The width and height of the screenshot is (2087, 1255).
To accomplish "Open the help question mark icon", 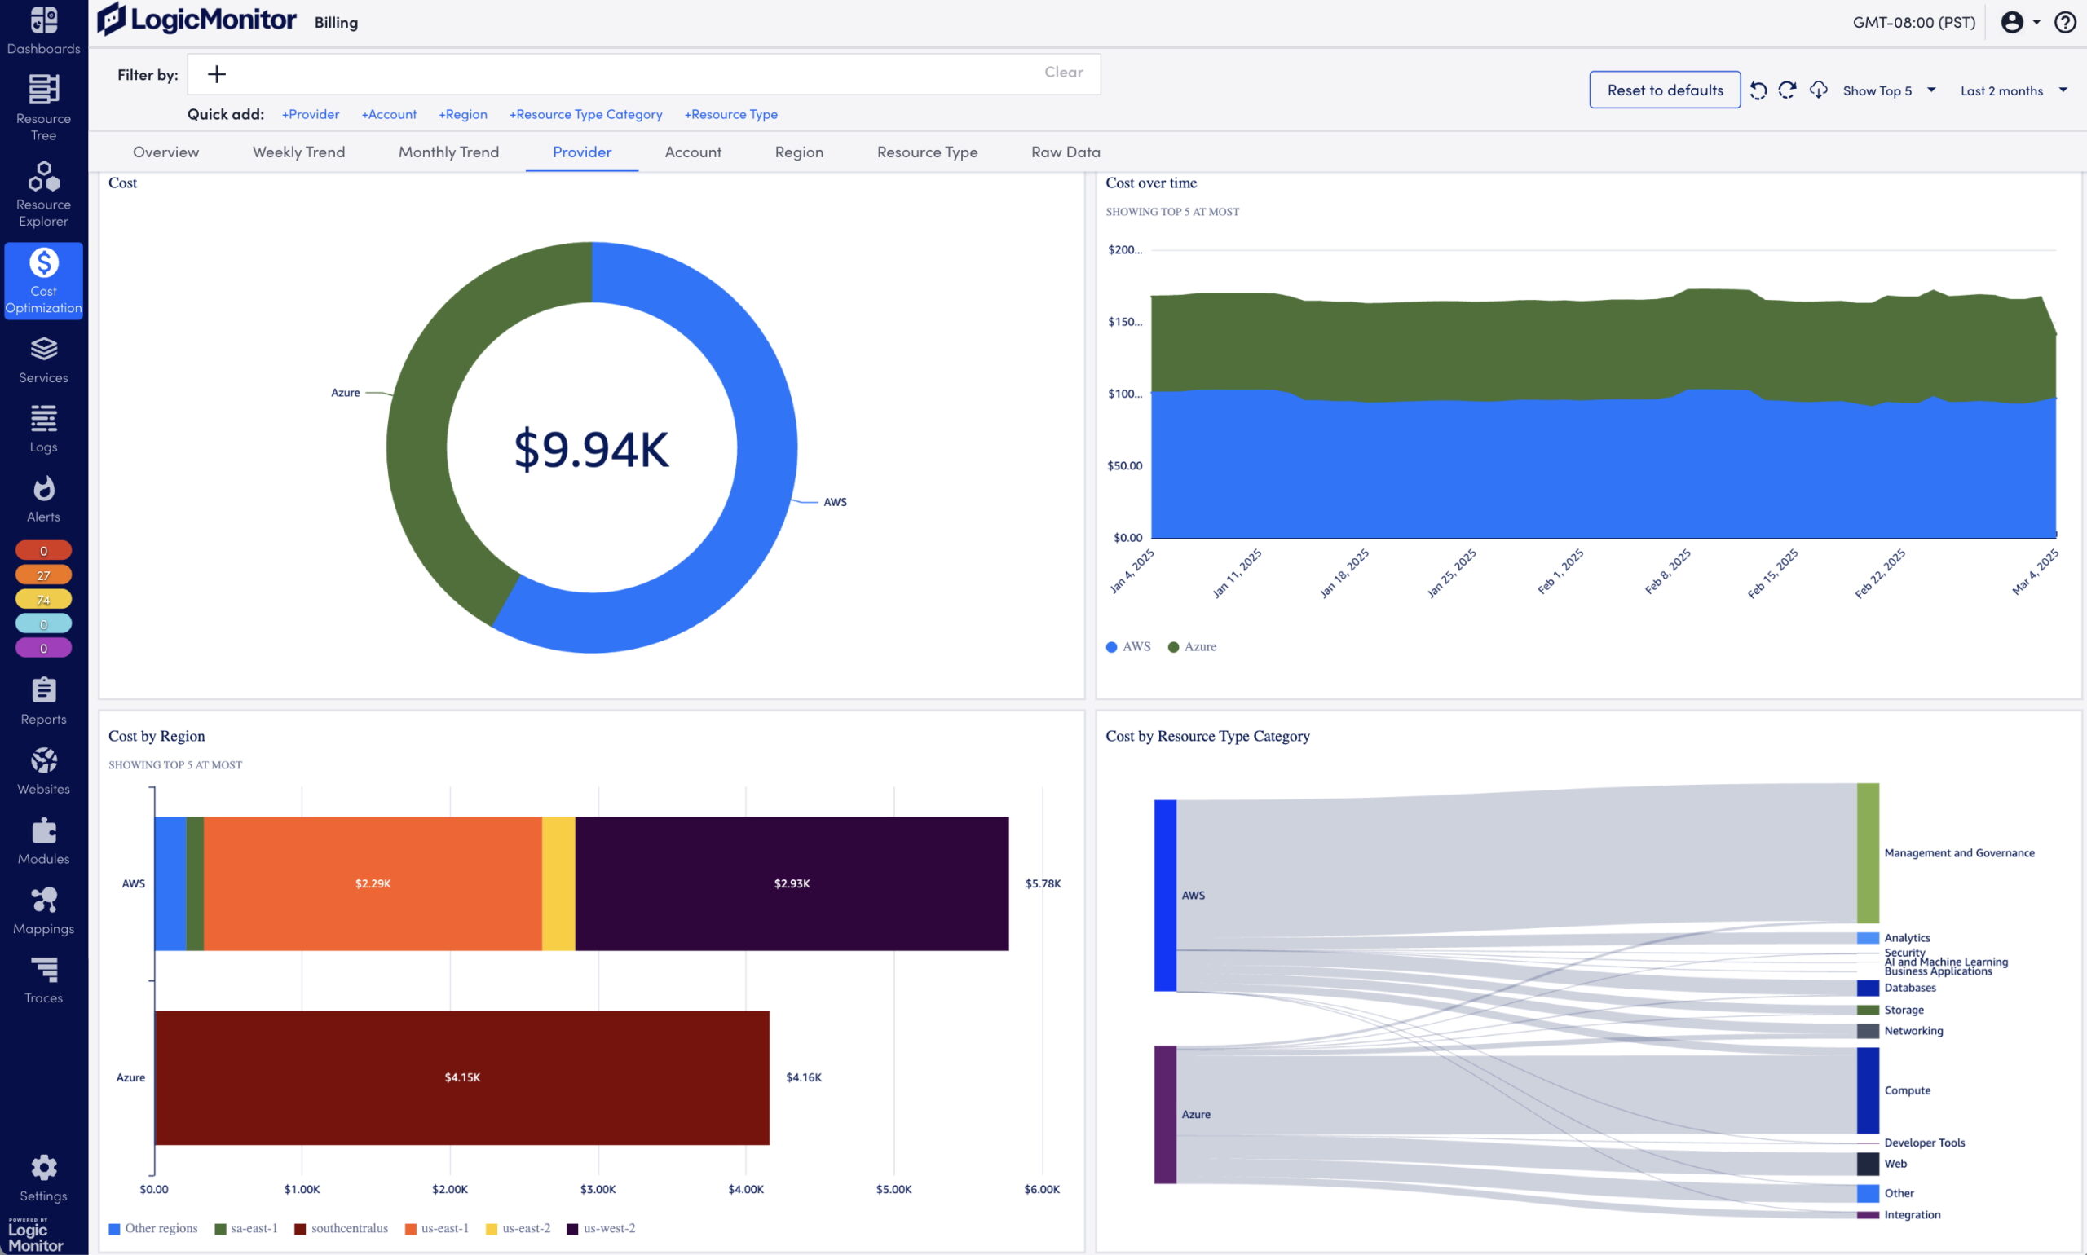I will point(2065,22).
